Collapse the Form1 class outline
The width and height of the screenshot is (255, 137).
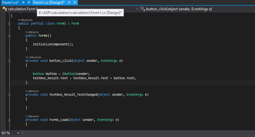(9, 24)
